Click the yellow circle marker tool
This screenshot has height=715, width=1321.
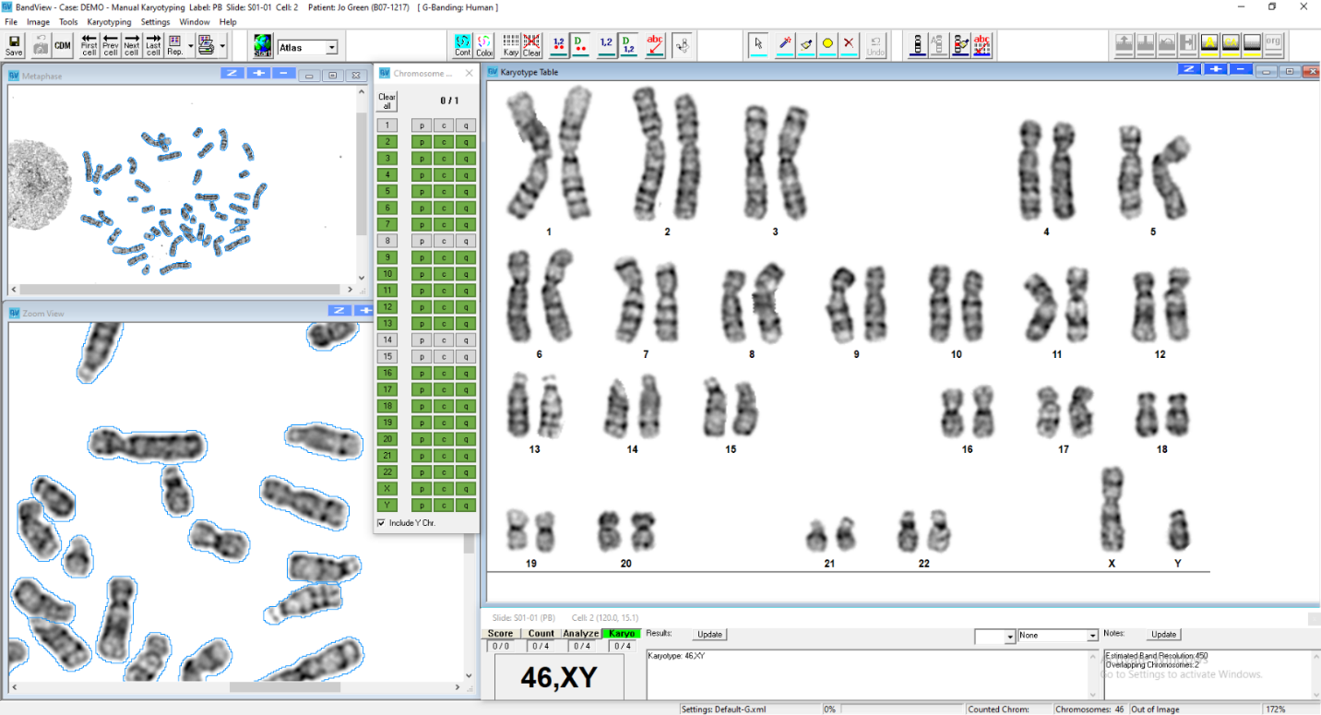point(827,44)
